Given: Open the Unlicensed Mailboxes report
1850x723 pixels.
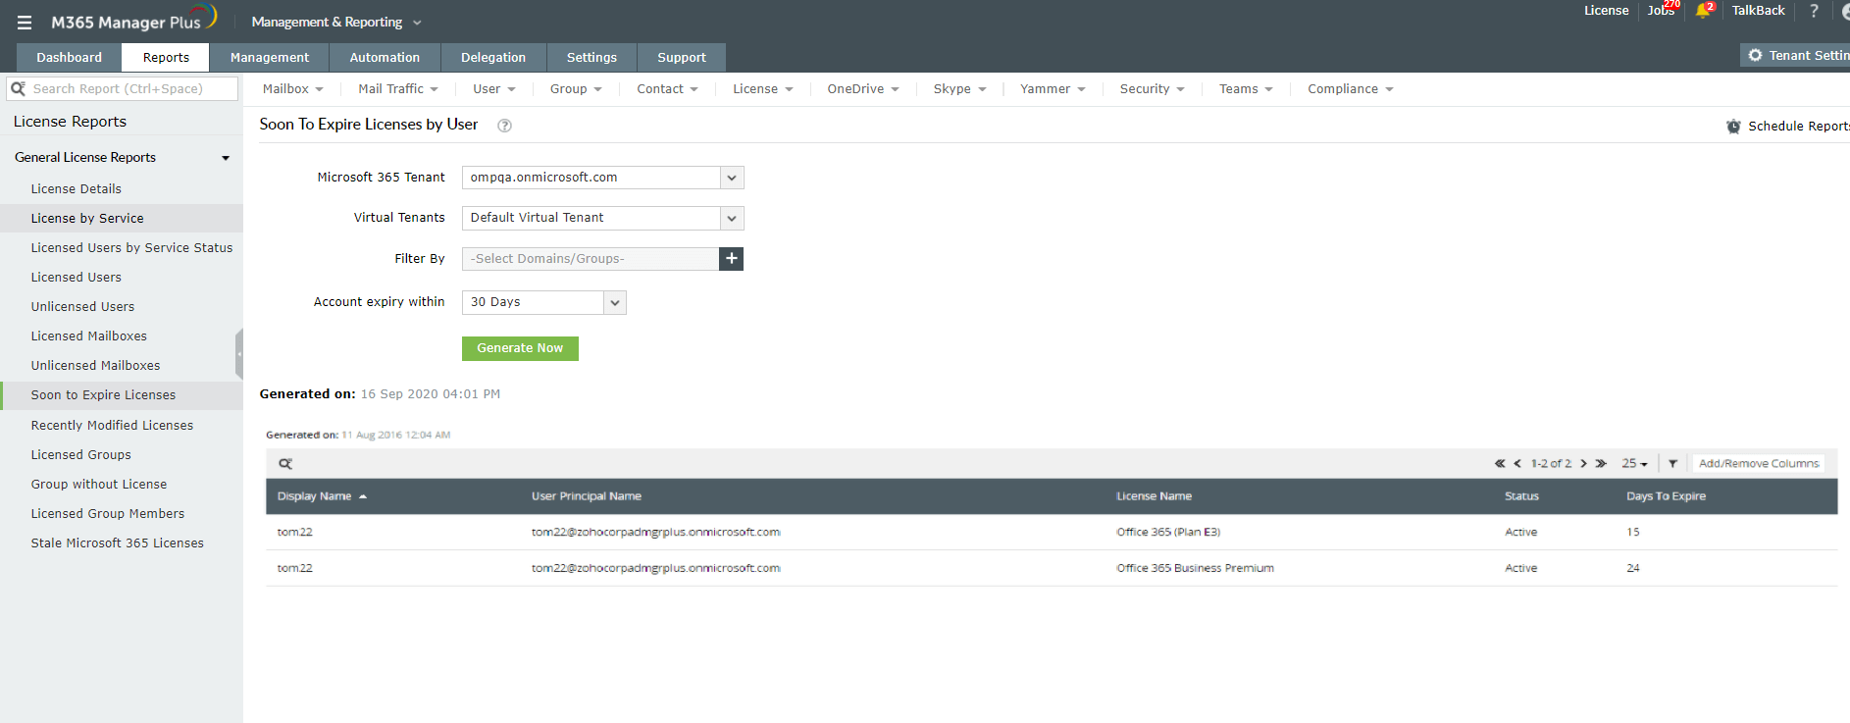Looking at the screenshot, I should 95,366.
